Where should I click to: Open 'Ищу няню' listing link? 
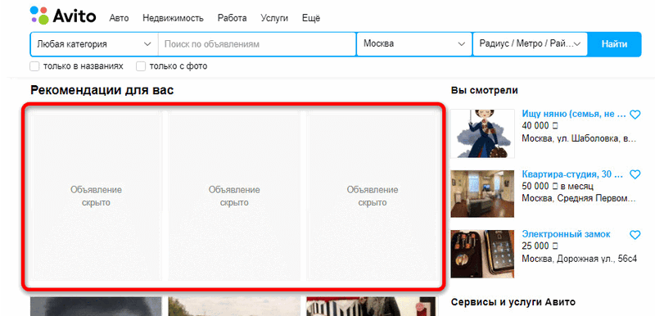tap(574, 115)
